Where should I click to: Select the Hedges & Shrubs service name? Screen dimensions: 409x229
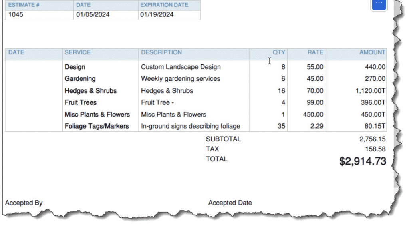tap(91, 91)
